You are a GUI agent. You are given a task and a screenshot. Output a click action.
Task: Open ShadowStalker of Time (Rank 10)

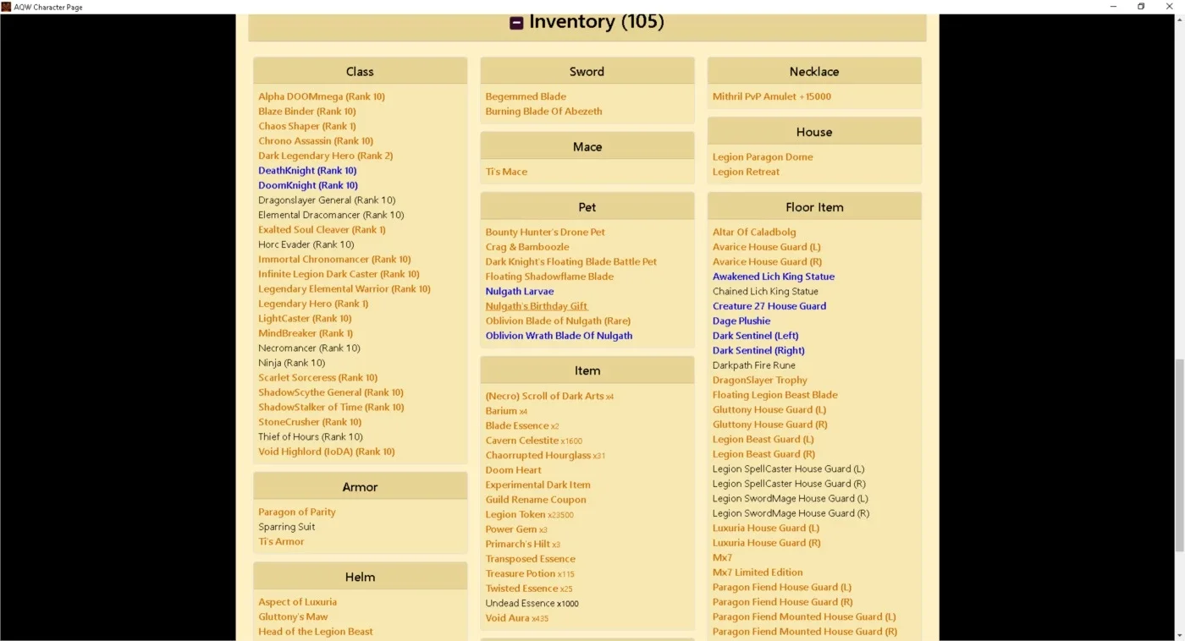[331, 408]
